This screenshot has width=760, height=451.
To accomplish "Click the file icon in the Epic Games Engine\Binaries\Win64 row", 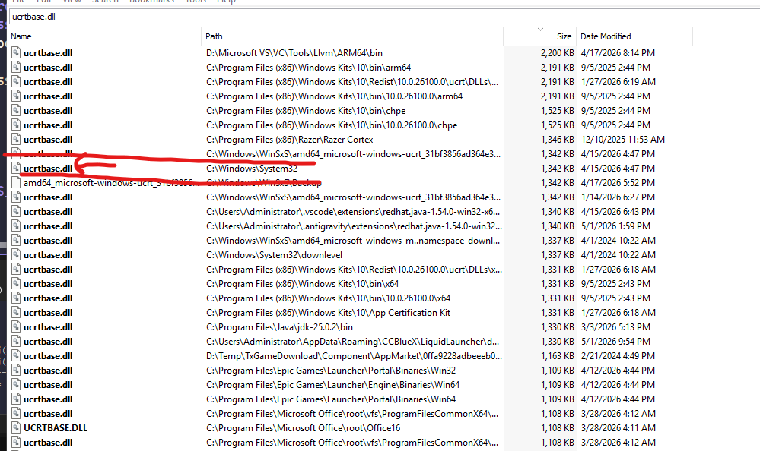I will click(x=16, y=385).
